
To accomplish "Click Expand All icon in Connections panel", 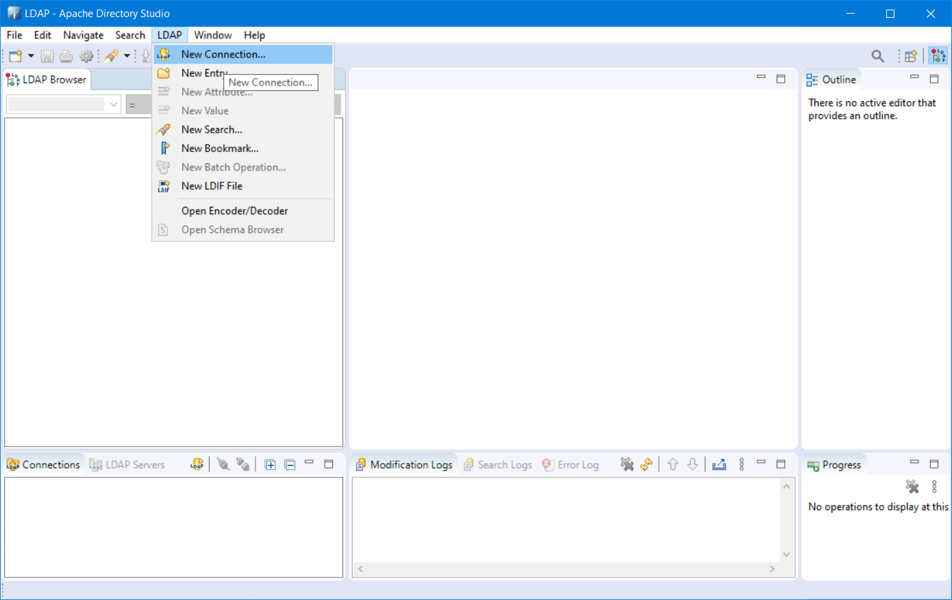I will [x=271, y=464].
